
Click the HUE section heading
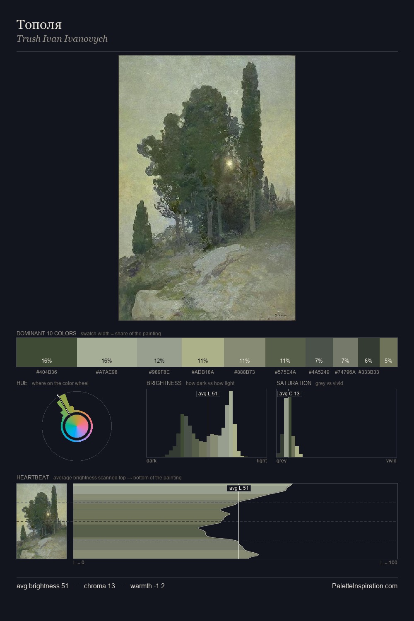point(22,383)
